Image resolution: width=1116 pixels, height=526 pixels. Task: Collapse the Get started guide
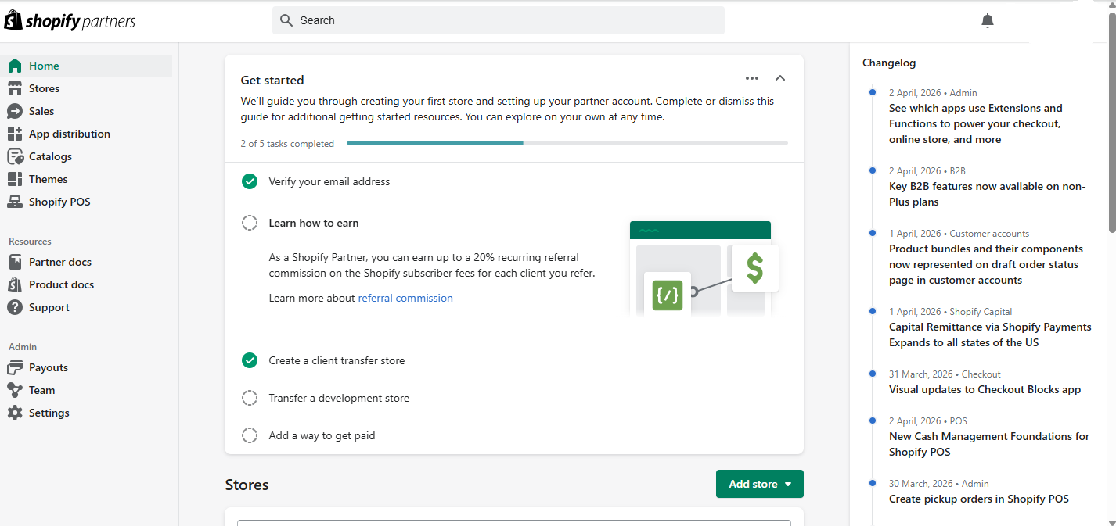pyautogui.click(x=780, y=78)
